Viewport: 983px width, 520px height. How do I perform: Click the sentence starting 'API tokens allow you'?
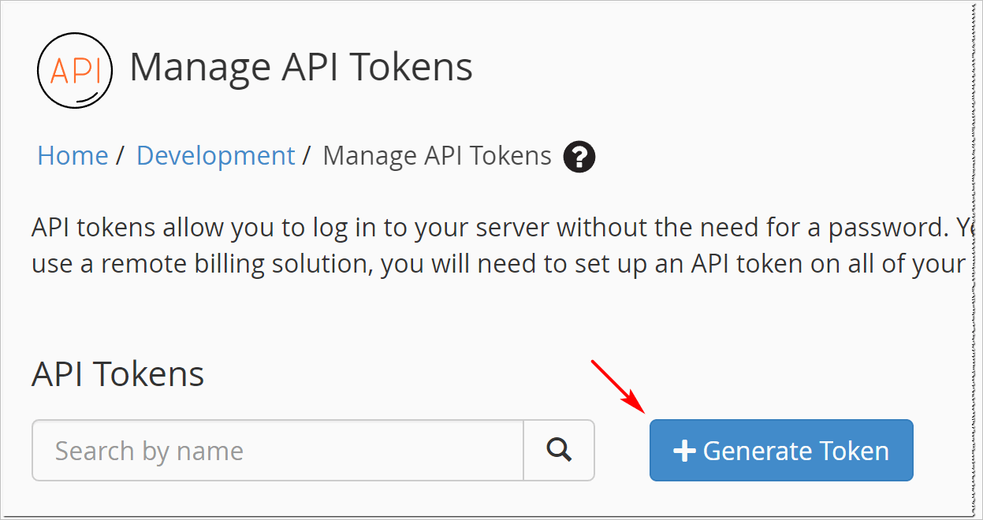pyautogui.click(x=498, y=228)
